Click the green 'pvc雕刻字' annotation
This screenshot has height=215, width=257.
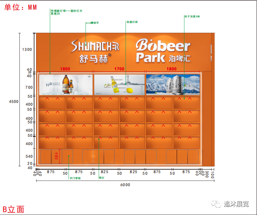(92, 23)
